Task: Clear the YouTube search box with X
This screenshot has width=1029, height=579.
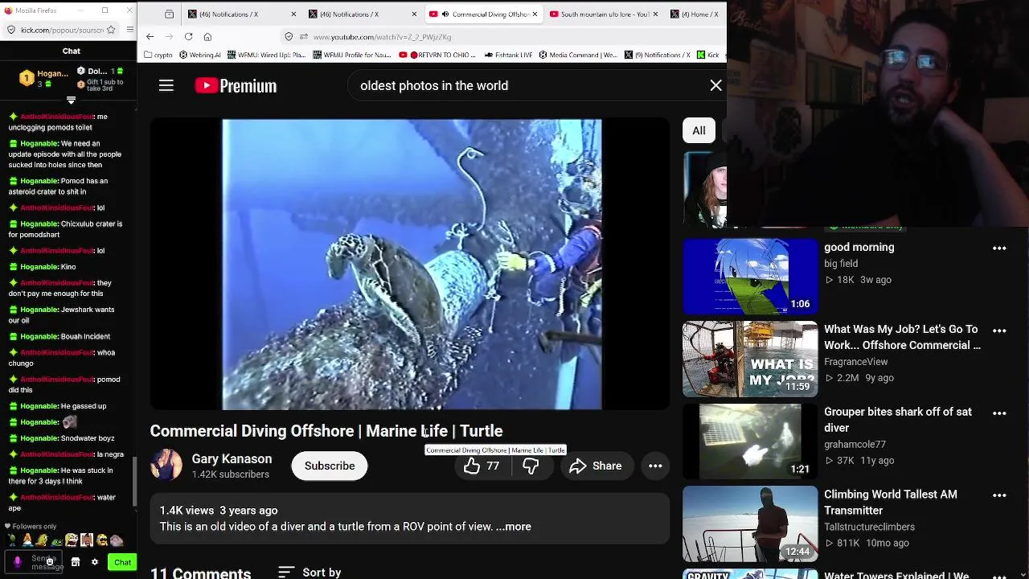Action: 715,85
